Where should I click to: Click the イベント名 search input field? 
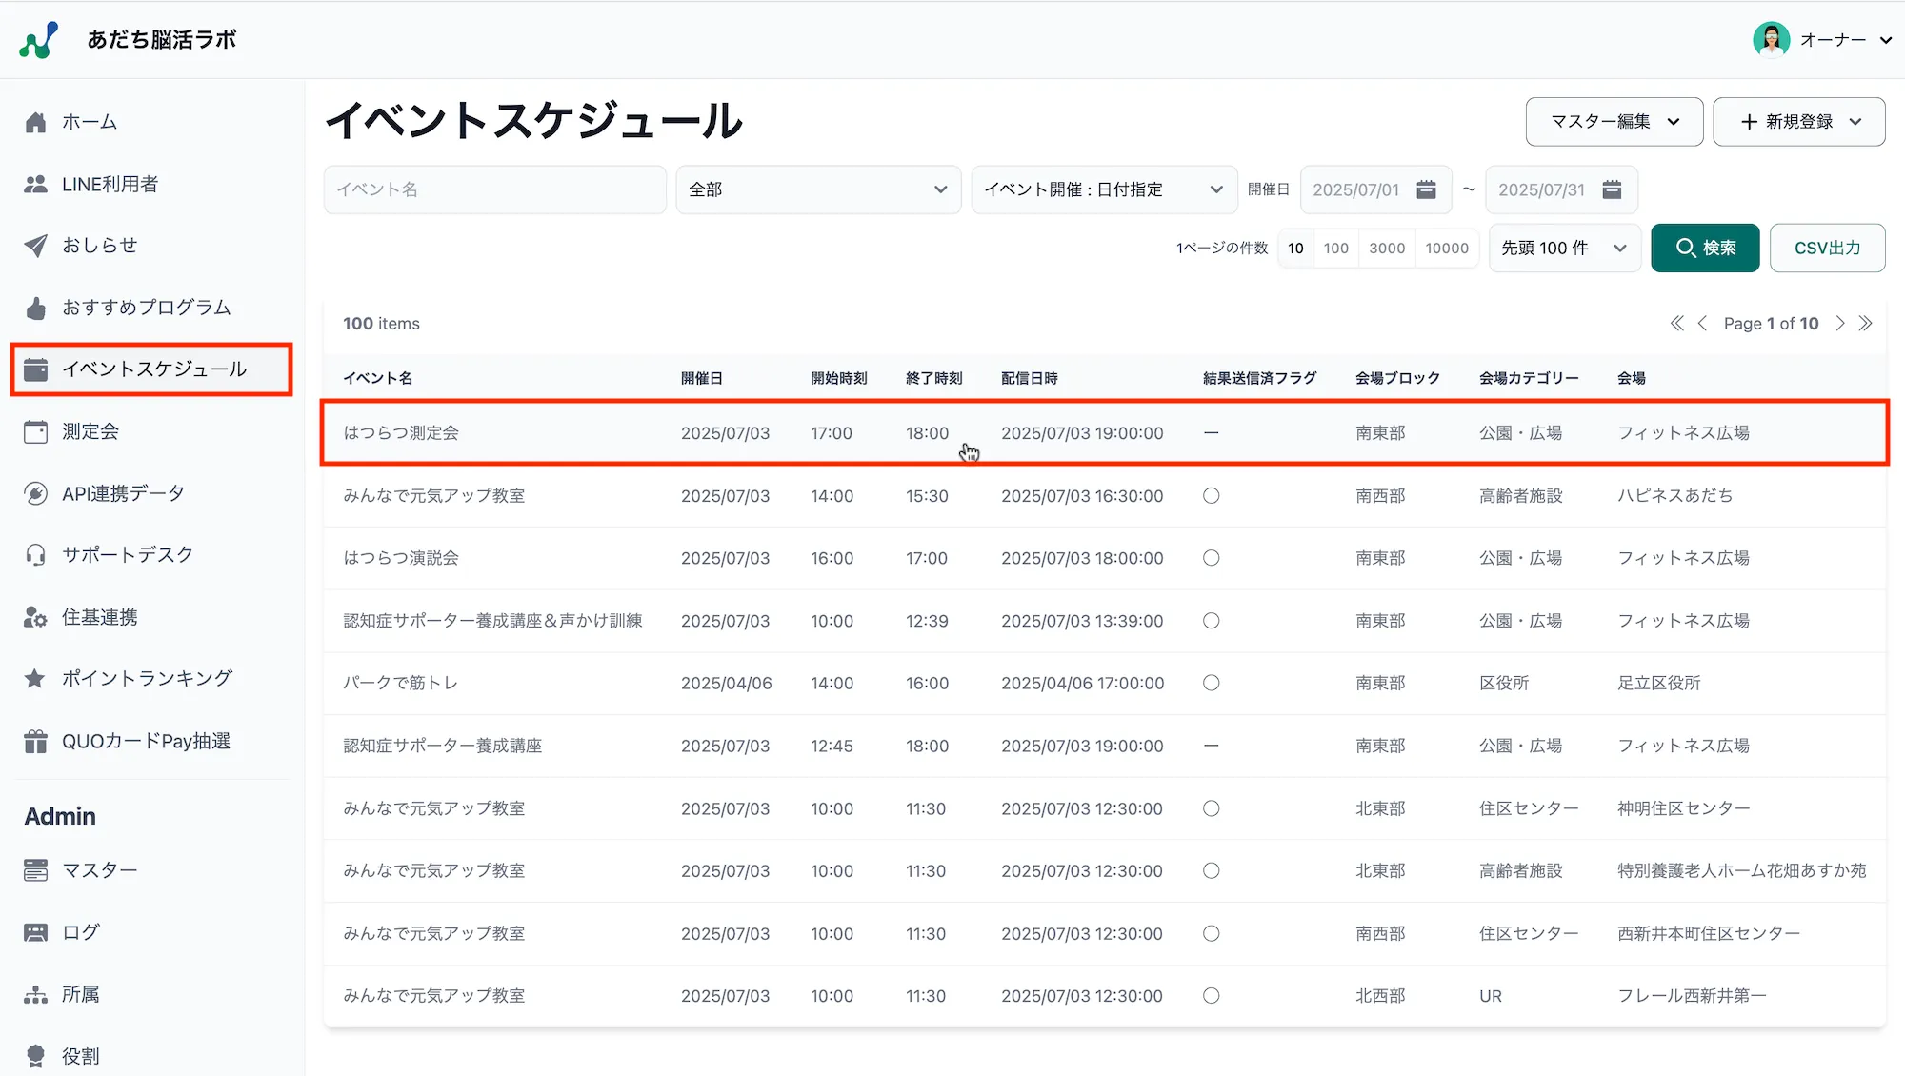494,189
